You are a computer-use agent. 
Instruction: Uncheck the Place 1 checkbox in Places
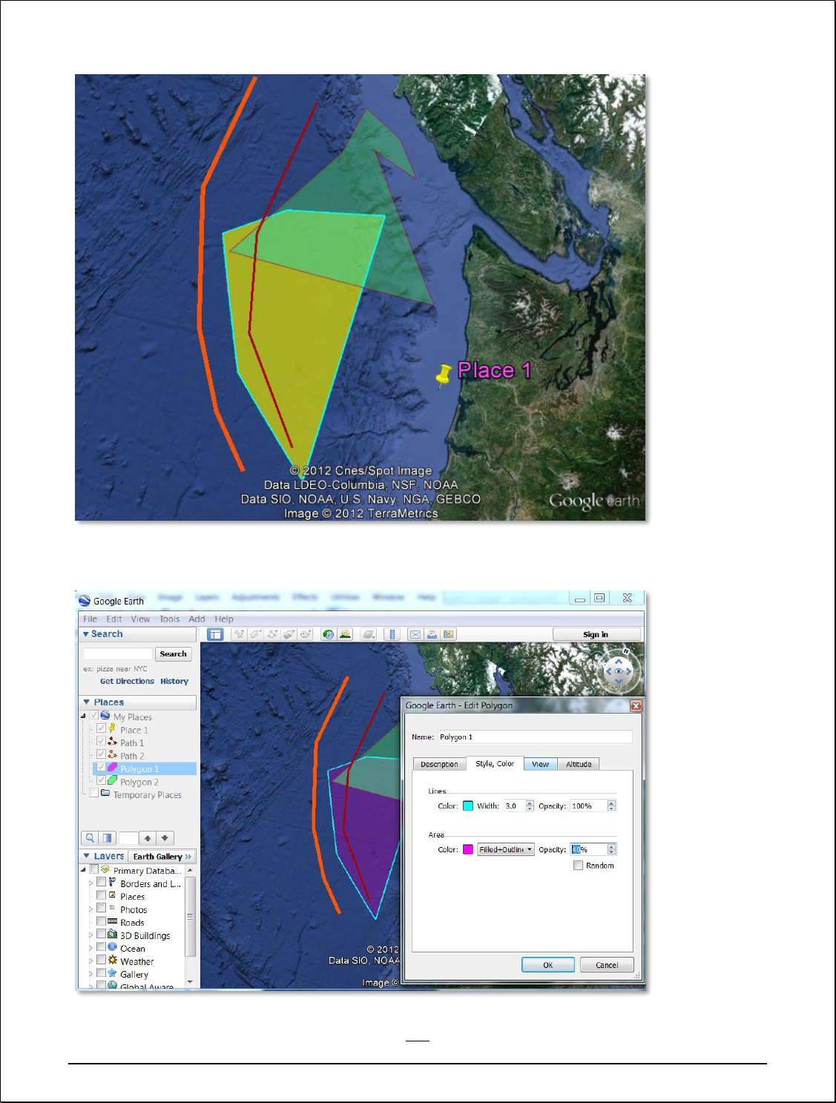pos(101,728)
